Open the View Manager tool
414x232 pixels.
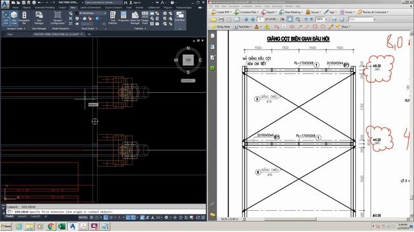39,18
